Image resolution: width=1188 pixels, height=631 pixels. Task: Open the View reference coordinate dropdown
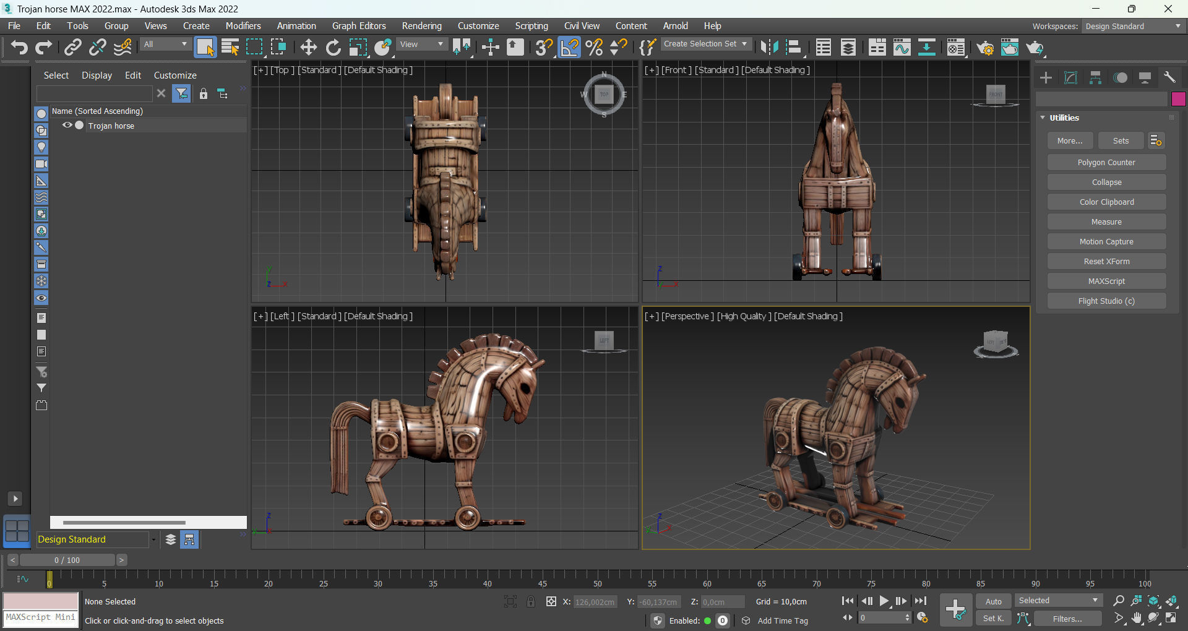coord(421,45)
